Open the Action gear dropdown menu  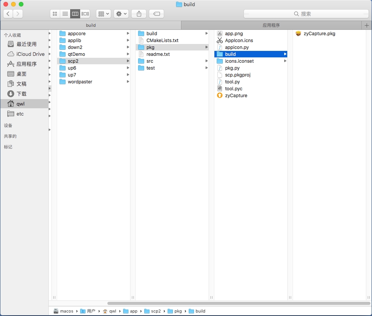click(121, 14)
